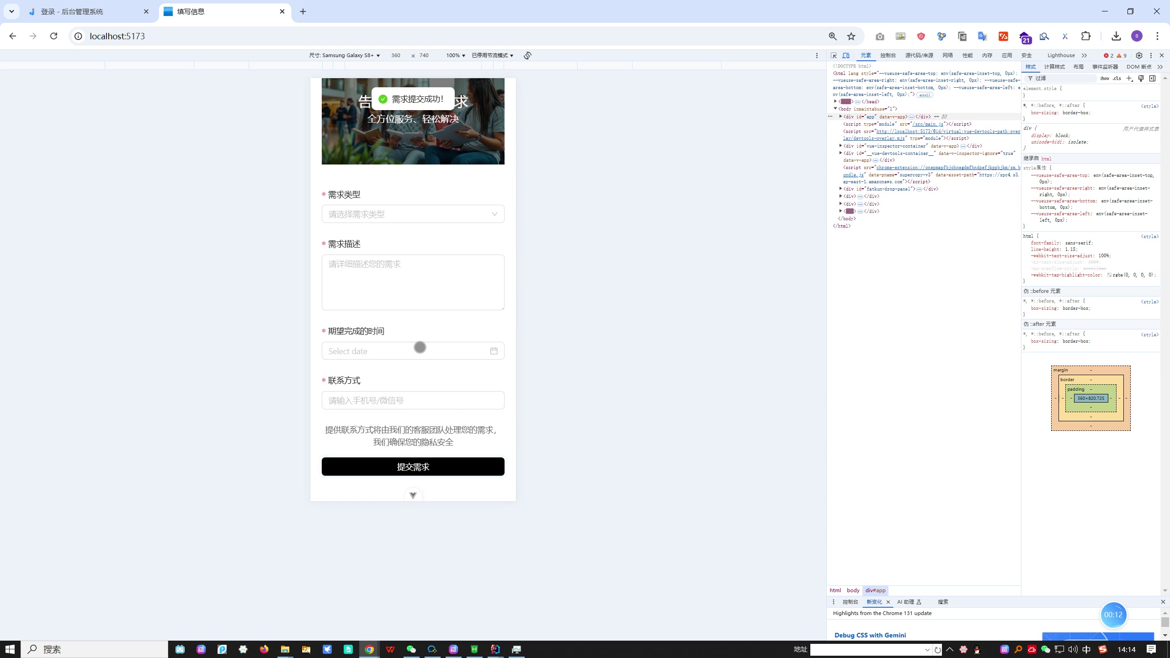The width and height of the screenshot is (1170, 658).
Task: Click the 提交需求 submit button
Action: click(x=413, y=467)
